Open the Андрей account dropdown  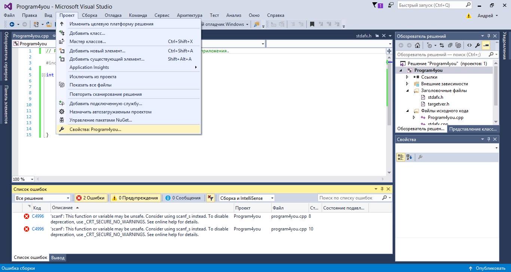click(x=488, y=16)
